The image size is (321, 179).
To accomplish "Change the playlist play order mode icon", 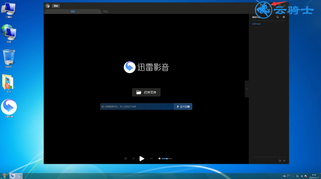I will (280, 161).
